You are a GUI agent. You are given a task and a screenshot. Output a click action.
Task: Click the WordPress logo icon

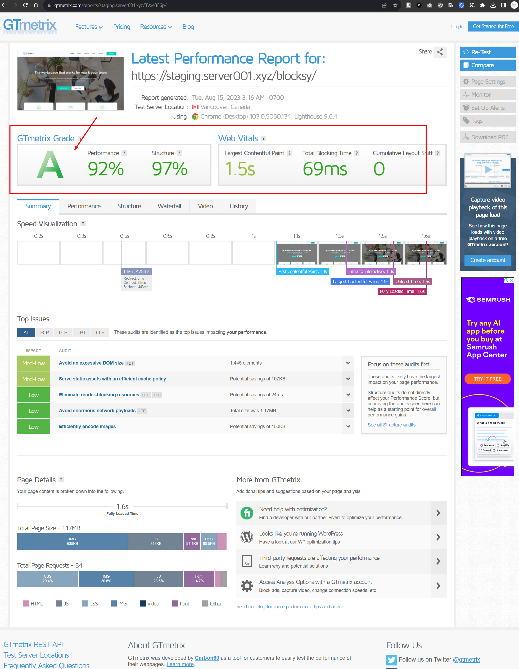pos(247,537)
